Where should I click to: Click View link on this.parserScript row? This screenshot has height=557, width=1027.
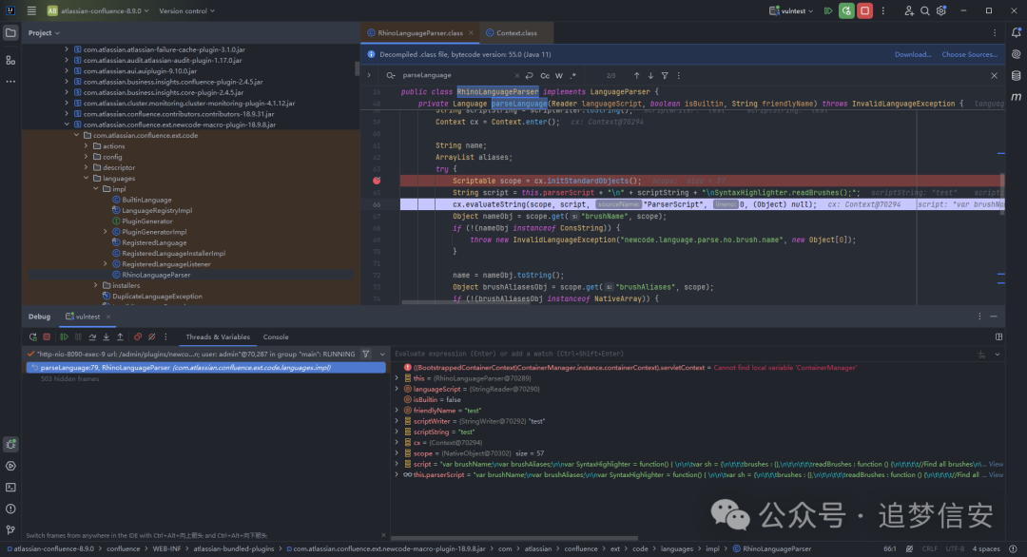(996, 474)
